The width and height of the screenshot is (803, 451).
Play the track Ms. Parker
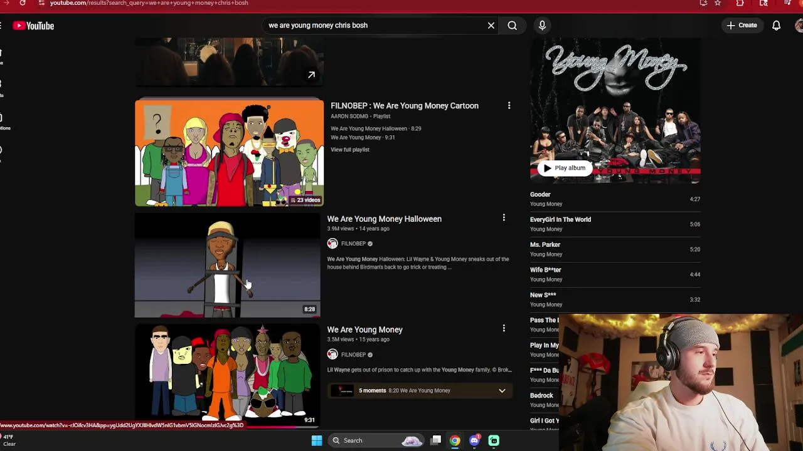coord(615,249)
